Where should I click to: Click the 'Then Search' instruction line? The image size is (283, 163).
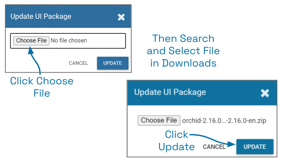[183, 39]
